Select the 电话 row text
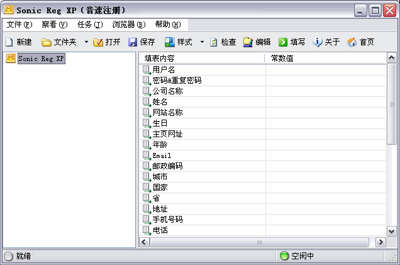Viewport: 400px width, 265px height. [160, 230]
